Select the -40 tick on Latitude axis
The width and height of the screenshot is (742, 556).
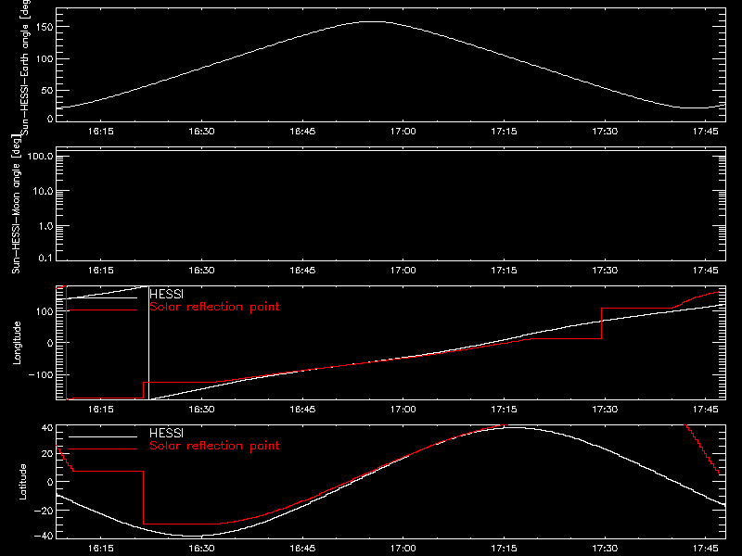[44, 536]
